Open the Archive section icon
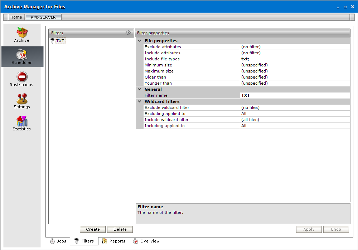 click(x=22, y=33)
